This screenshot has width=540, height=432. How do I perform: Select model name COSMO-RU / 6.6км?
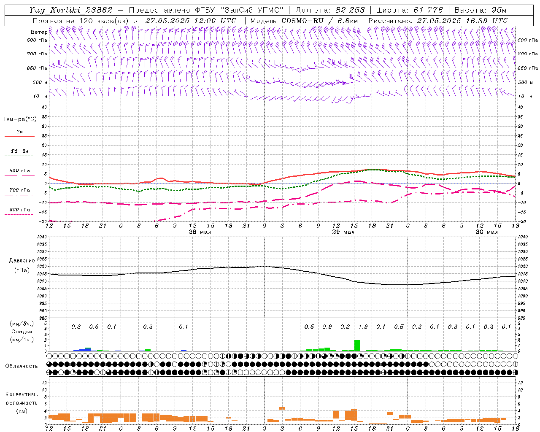[x=320, y=20]
